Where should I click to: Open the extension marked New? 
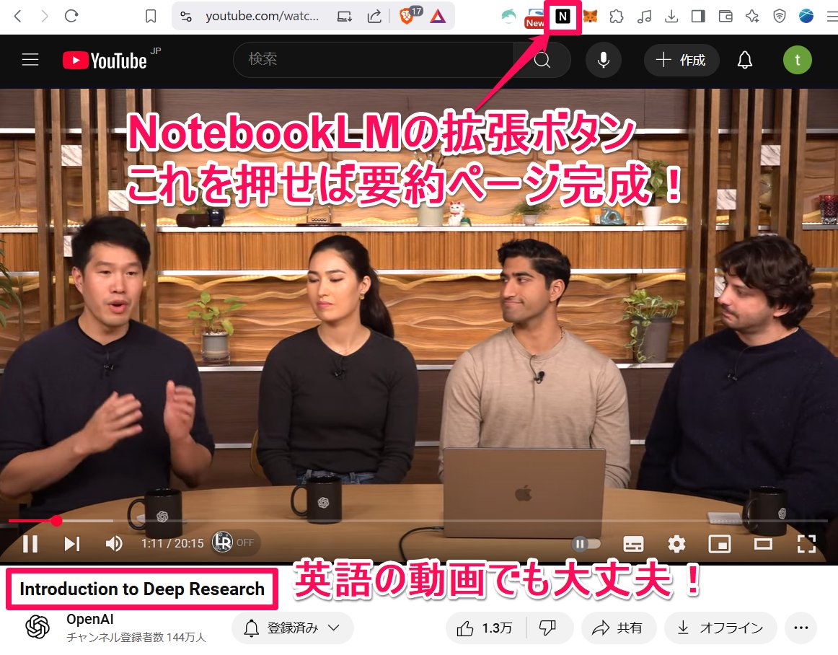click(x=535, y=17)
